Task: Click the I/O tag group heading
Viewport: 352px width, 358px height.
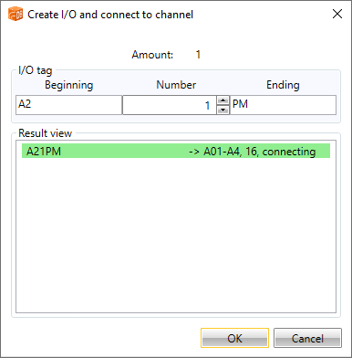Action: 36,70
